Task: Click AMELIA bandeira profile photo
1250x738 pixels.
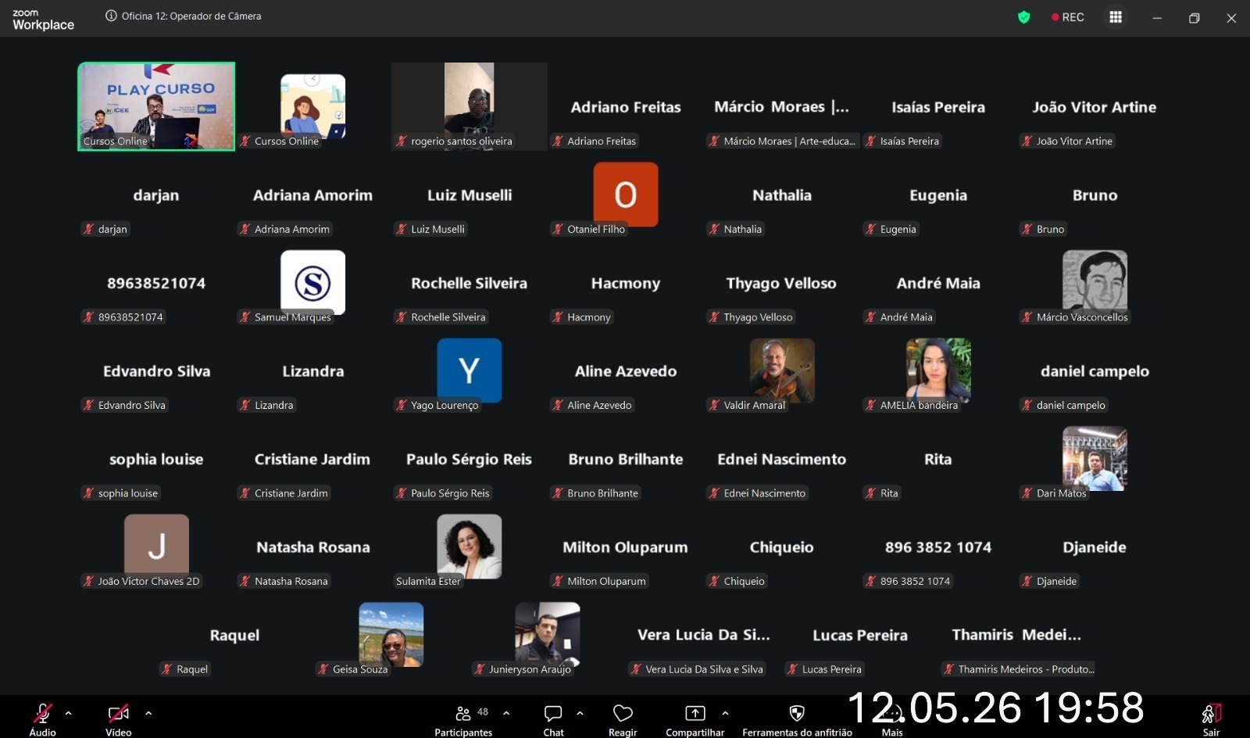Action: (x=938, y=369)
